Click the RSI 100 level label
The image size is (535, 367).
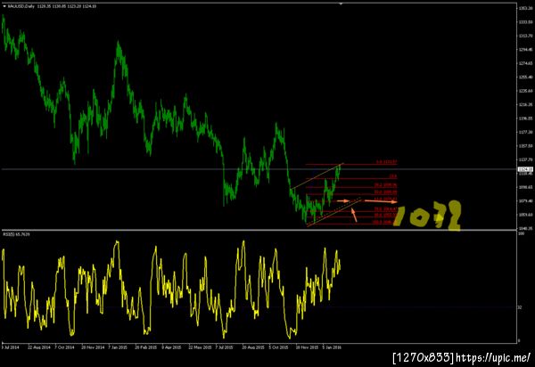pos(521,233)
